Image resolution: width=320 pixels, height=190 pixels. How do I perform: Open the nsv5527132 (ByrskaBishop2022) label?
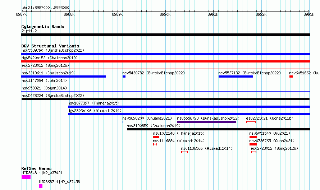click(x=250, y=73)
